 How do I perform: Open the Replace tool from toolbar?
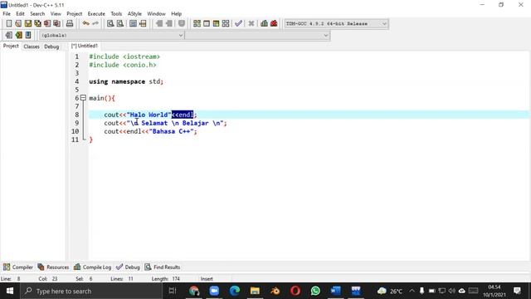click(x=120, y=23)
